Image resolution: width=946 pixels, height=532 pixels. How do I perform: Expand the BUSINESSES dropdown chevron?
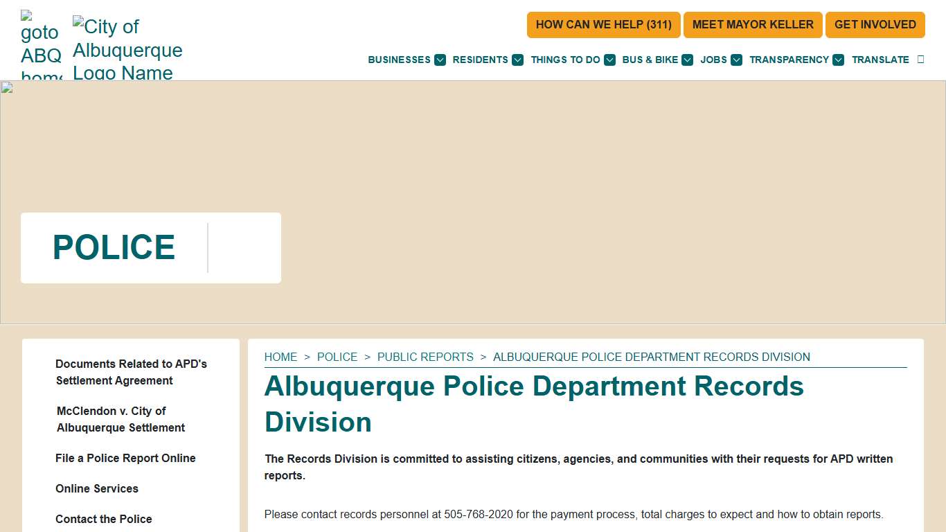(x=440, y=60)
